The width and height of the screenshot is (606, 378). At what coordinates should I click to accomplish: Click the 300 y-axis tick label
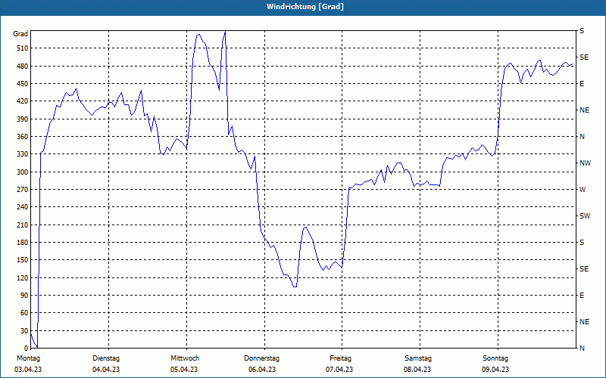tap(23, 172)
